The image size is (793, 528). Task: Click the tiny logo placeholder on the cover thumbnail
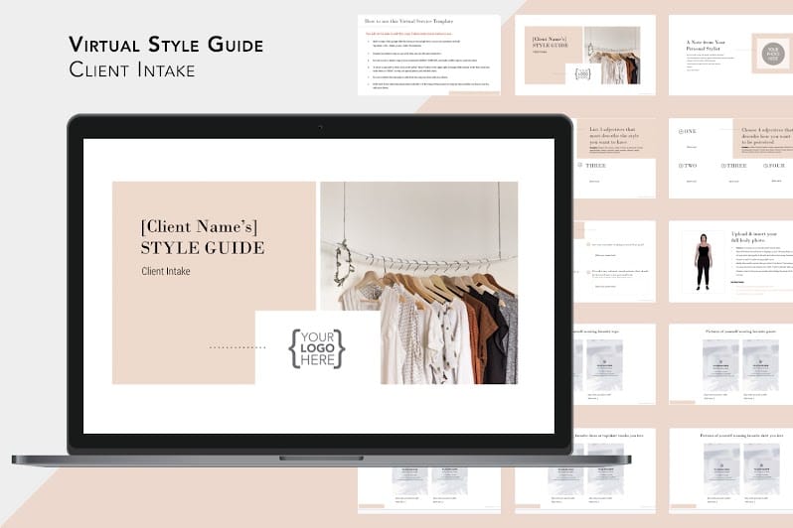(583, 74)
